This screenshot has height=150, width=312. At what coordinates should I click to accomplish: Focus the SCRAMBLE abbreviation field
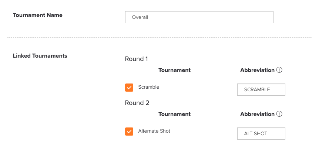261,90
